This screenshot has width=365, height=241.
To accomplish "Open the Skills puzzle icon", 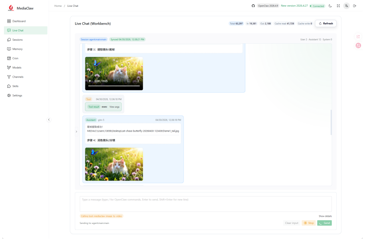I will [x=9, y=86].
